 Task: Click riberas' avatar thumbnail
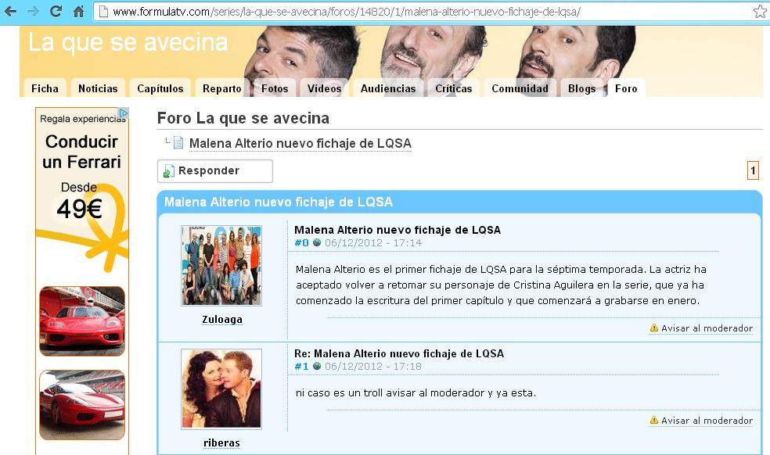tap(221, 389)
